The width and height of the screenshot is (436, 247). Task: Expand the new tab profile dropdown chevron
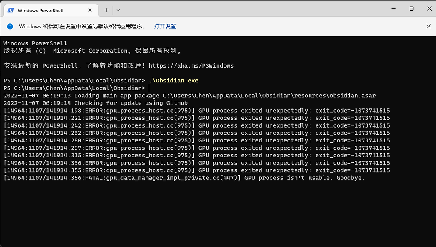tap(118, 10)
